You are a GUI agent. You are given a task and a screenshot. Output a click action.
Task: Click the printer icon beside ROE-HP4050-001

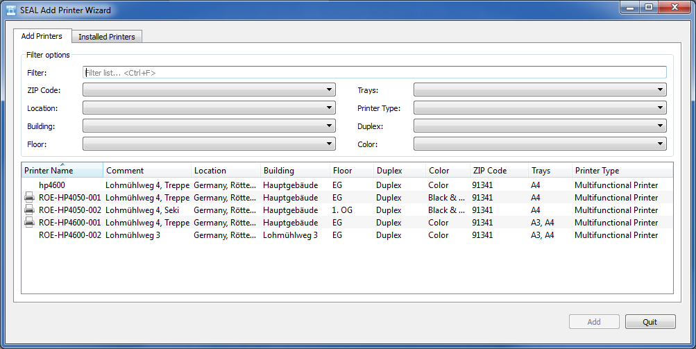click(x=29, y=198)
